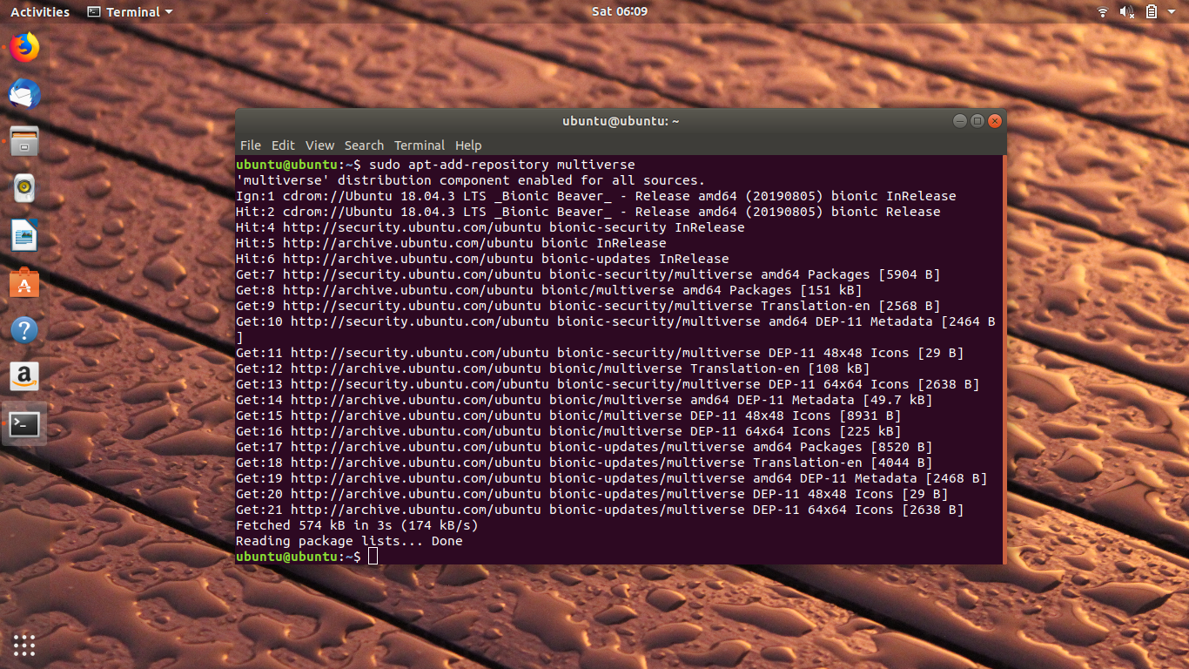Expand the system status menu arrow

pos(1171,11)
